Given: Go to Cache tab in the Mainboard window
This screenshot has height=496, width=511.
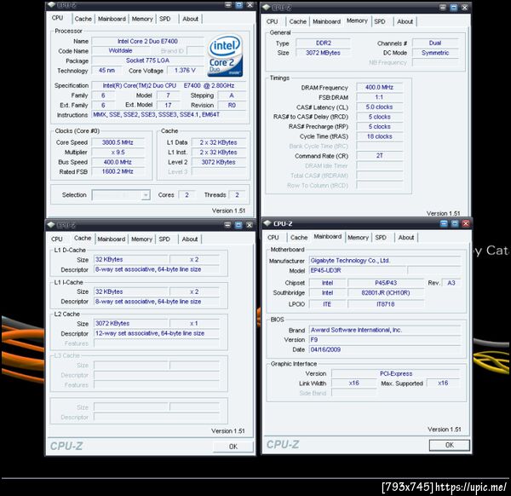Looking at the screenshot, I should click(299, 238).
